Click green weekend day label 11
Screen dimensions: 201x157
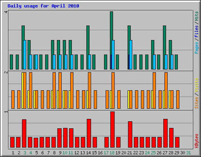pos(71,153)
